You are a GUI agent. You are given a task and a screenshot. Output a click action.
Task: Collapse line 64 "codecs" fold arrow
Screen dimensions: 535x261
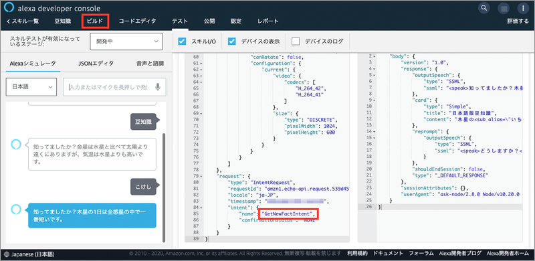[x=201, y=82]
